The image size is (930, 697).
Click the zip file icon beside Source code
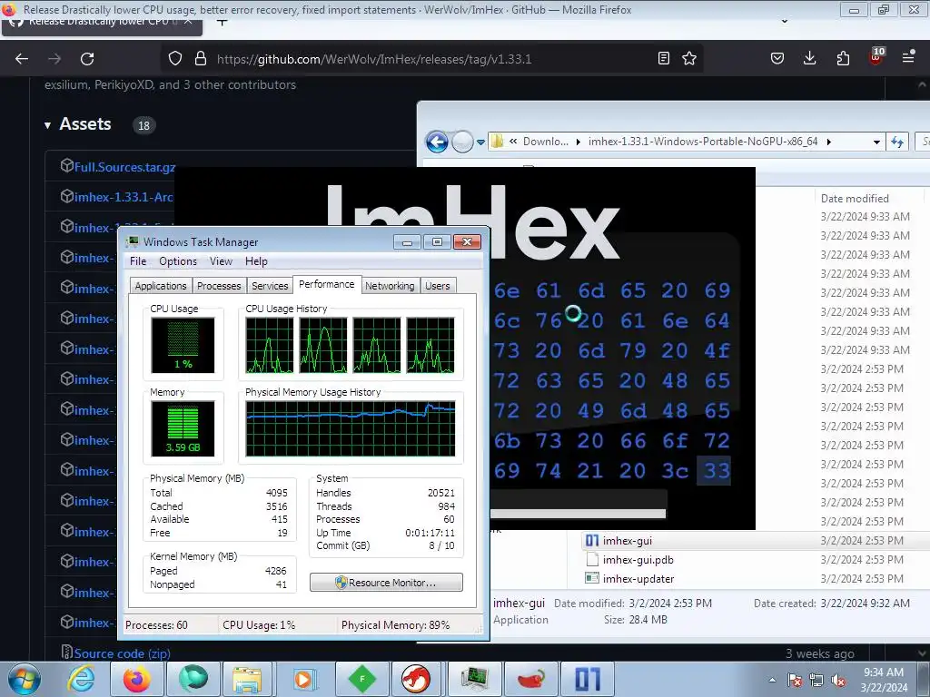click(x=67, y=652)
